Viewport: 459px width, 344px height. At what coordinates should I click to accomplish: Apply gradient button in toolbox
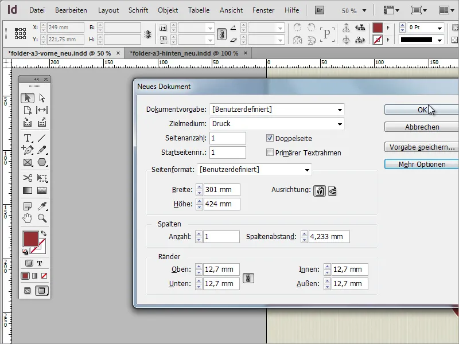tap(35, 276)
